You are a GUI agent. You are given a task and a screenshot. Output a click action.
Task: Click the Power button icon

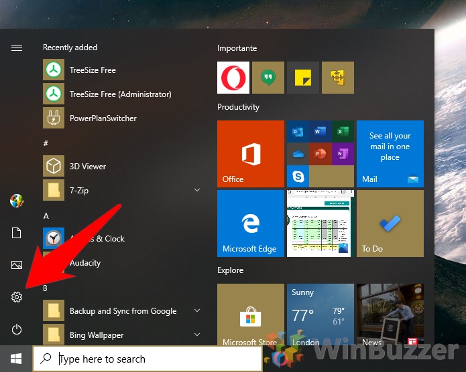[17, 329]
